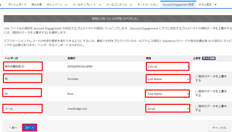Click the ヘッダー行 column heading
232x132 pixels.
(x=12, y=58)
